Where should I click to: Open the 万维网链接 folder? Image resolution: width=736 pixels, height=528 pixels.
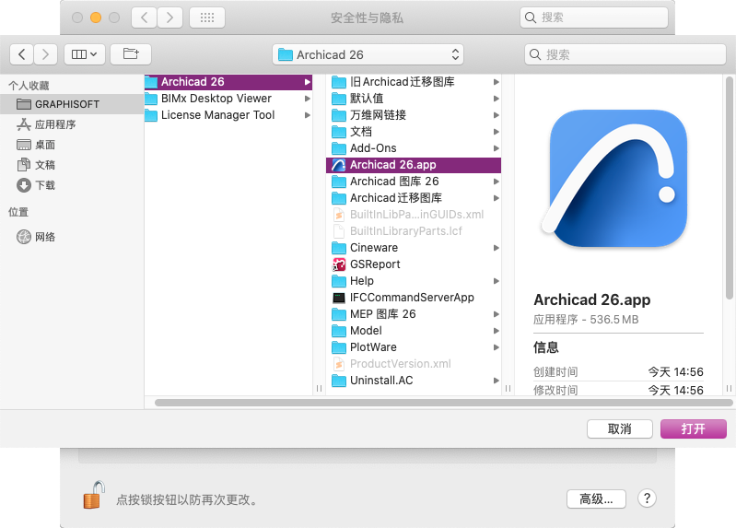point(414,114)
